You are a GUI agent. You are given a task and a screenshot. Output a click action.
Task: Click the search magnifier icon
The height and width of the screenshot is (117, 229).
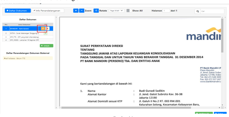[x=198, y=11]
